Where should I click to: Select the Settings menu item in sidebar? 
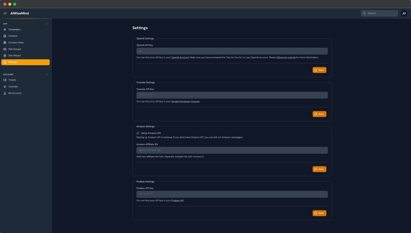[x=25, y=62]
